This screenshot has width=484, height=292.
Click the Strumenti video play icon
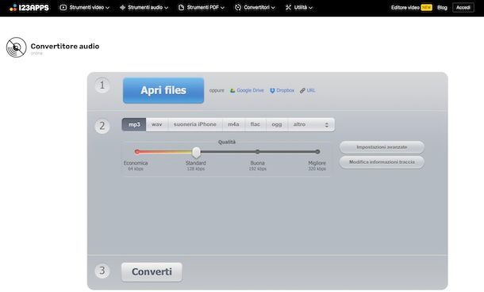tap(63, 7)
